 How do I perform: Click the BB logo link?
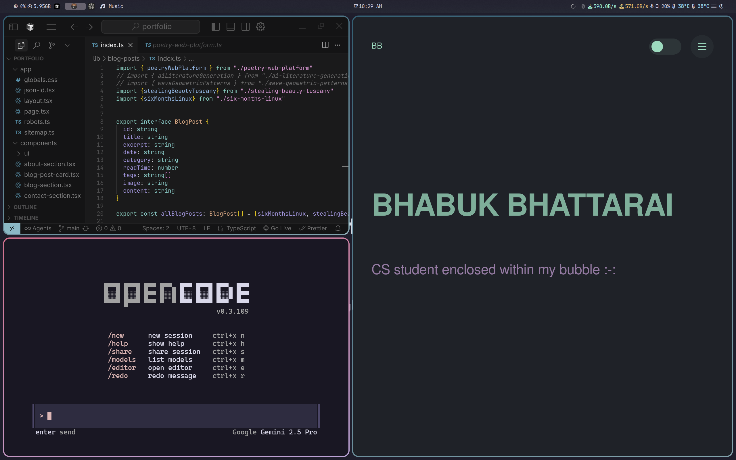click(x=377, y=46)
